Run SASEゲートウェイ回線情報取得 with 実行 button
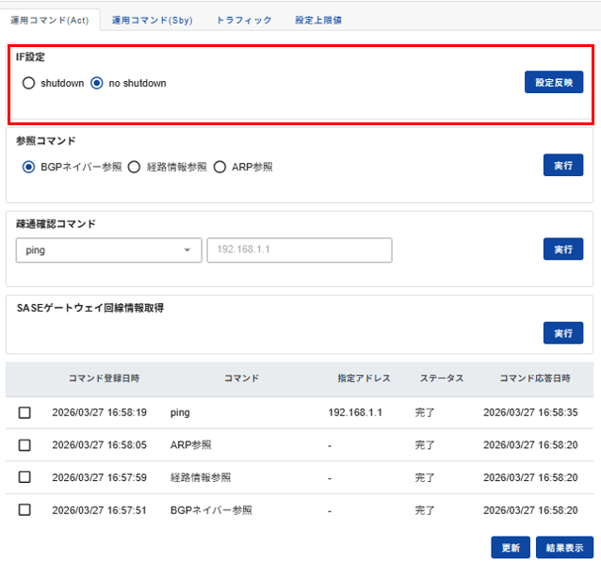This screenshot has width=601, height=564. [562, 332]
